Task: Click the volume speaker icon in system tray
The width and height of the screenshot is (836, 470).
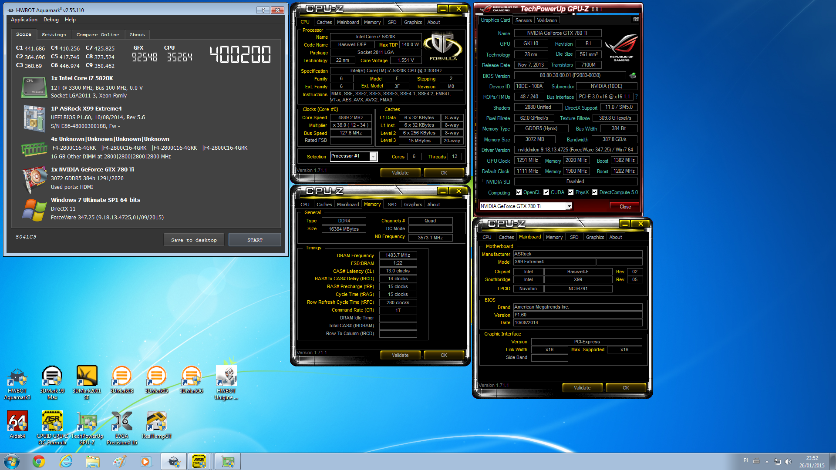Action: pyautogui.click(x=788, y=461)
